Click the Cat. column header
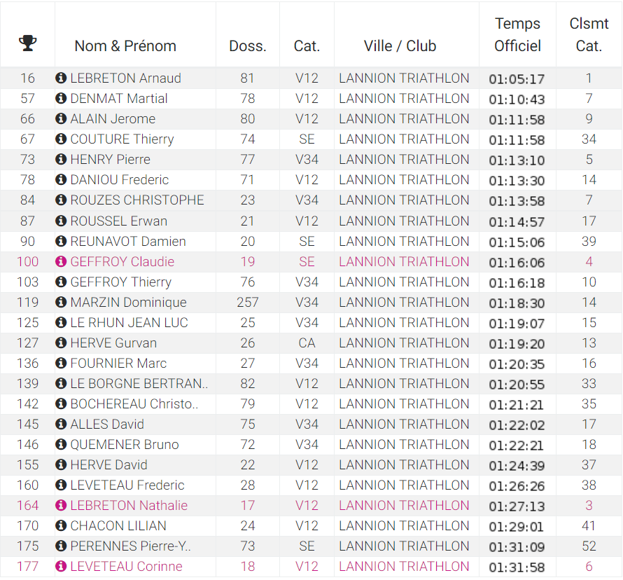The height and width of the screenshot is (580, 623). (307, 46)
